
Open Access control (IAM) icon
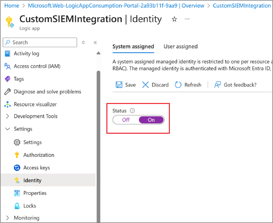pos(8,66)
